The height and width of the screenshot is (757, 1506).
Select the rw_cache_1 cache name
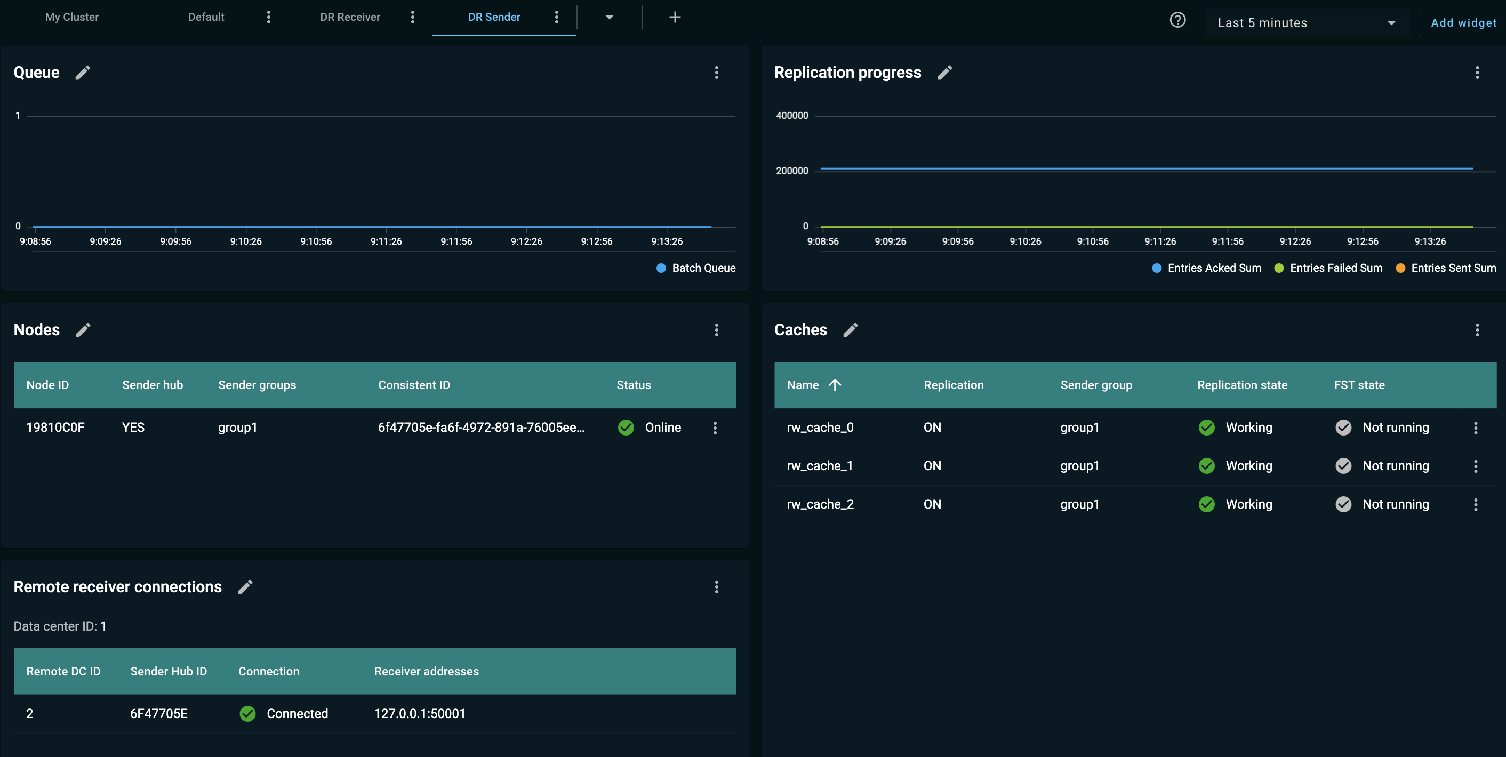point(820,466)
